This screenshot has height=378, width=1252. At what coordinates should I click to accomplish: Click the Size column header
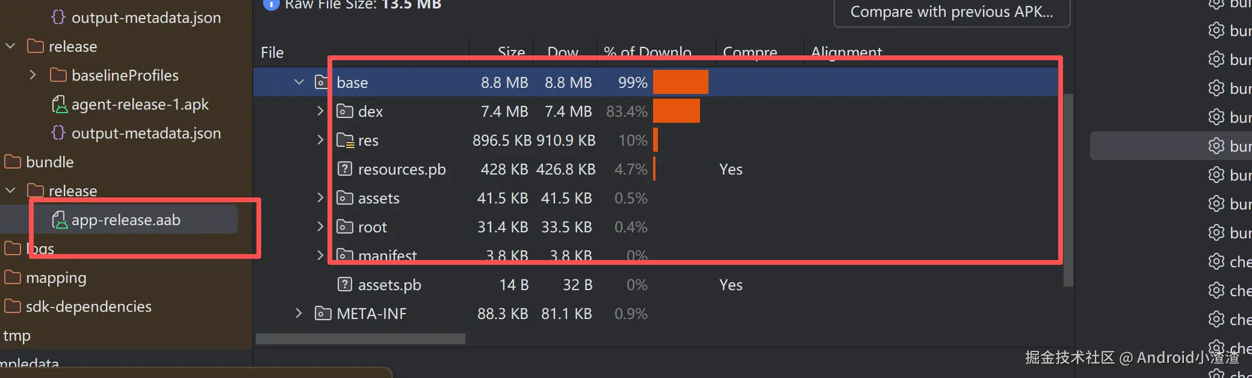(x=510, y=52)
